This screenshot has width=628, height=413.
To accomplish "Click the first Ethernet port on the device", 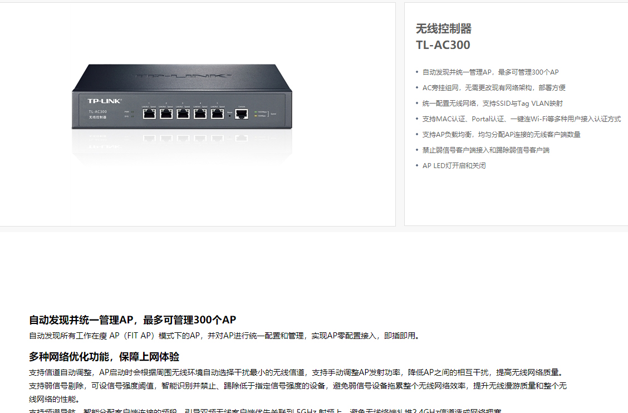I will tap(149, 114).
